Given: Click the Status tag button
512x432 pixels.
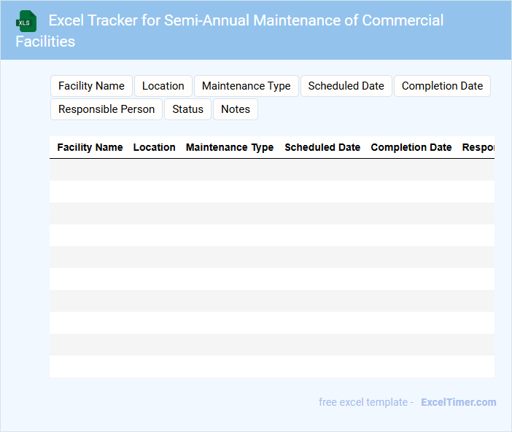Looking at the screenshot, I should click(188, 109).
